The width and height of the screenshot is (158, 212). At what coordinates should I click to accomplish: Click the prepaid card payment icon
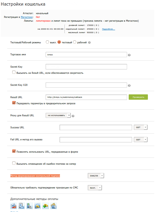click(x=54, y=206)
